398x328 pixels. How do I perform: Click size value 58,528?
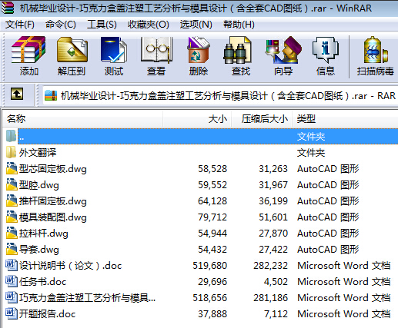[x=212, y=169]
